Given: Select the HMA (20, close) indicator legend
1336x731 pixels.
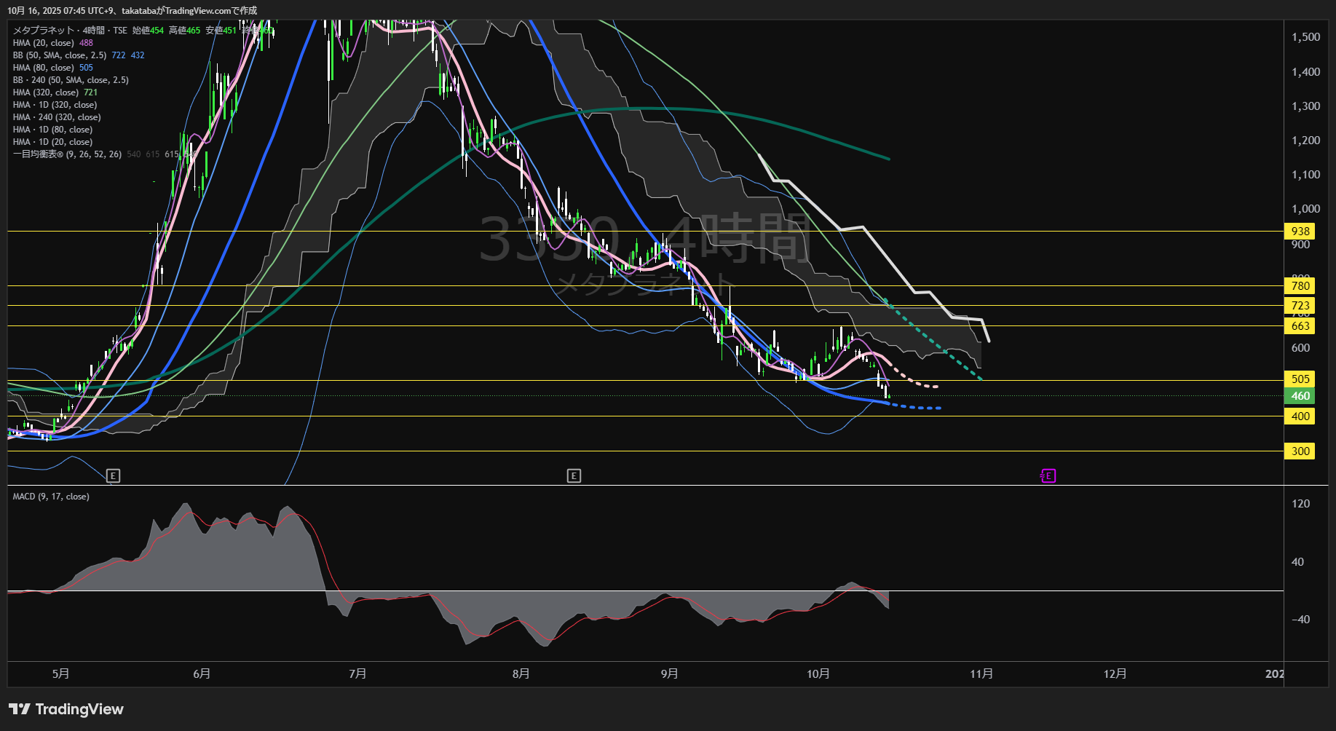Looking at the screenshot, I should pyautogui.click(x=44, y=43).
